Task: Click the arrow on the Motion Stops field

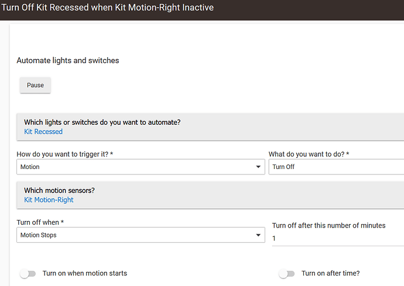Action: (x=258, y=235)
